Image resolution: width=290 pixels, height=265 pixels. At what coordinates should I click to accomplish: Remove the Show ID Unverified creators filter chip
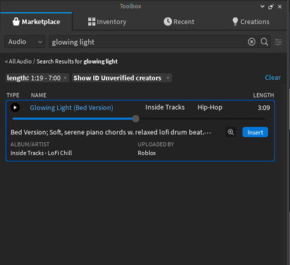click(x=168, y=78)
